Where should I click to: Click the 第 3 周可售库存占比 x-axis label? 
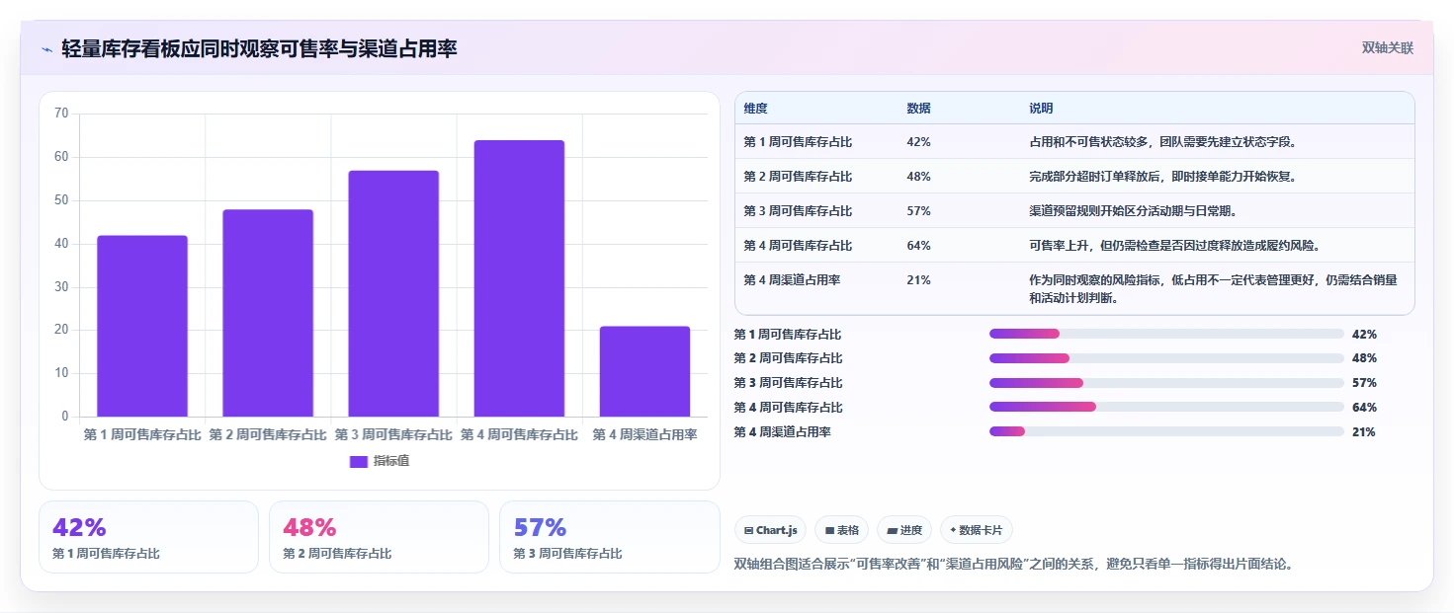click(393, 434)
